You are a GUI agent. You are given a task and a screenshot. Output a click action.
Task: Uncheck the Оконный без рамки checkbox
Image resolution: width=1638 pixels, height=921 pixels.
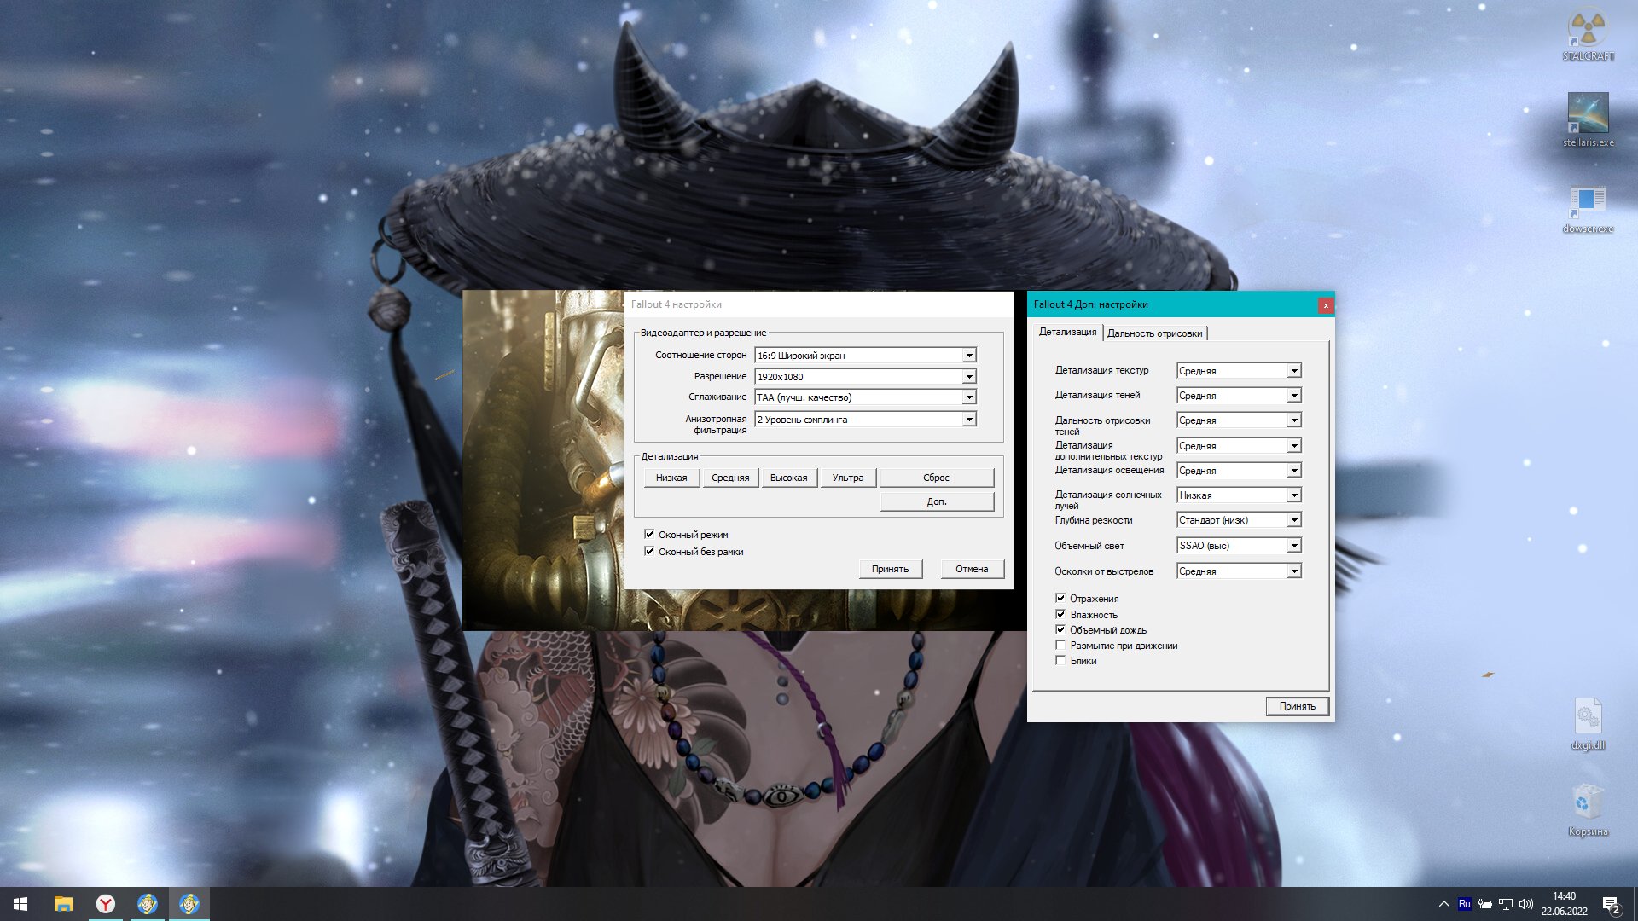(649, 552)
